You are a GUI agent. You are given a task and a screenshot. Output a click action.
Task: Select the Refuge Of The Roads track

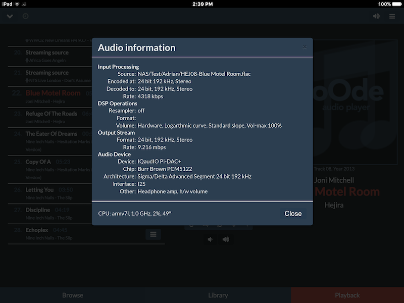point(50,117)
